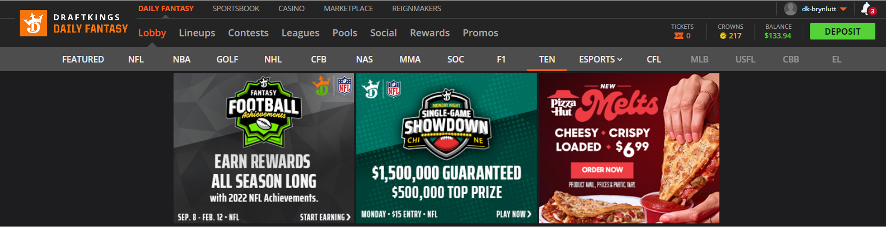Click the user profile avatar icon

[791, 9]
